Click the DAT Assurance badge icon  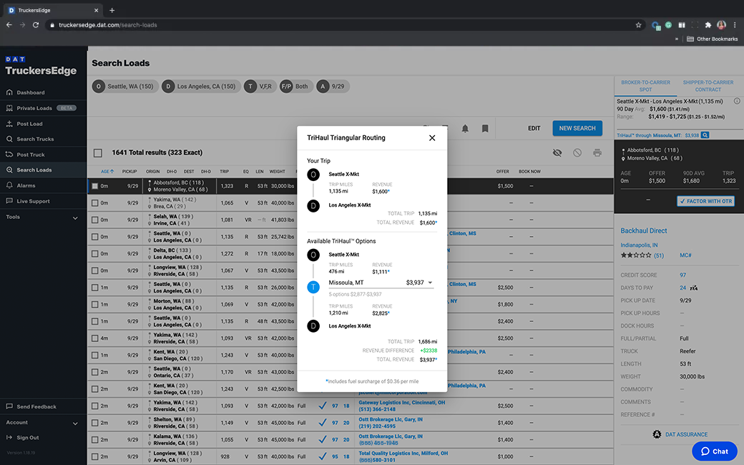tap(657, 434)
